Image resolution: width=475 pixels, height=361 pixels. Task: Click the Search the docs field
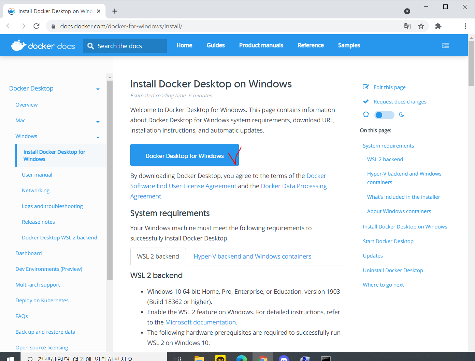point(125,46)
